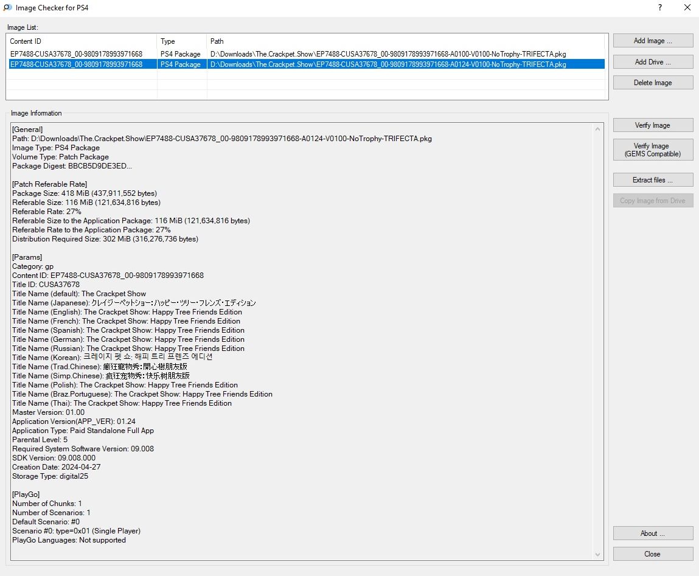The height and width of the screenshot is (576, 699).
Task: Click PlayGo Languages: Not supported line
Action: click(x=69, y=540)
